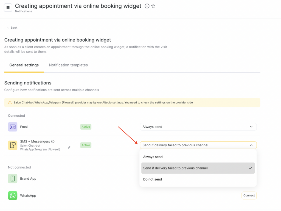
Task: Click the Active badge for Email
Action: click(86, 127)
